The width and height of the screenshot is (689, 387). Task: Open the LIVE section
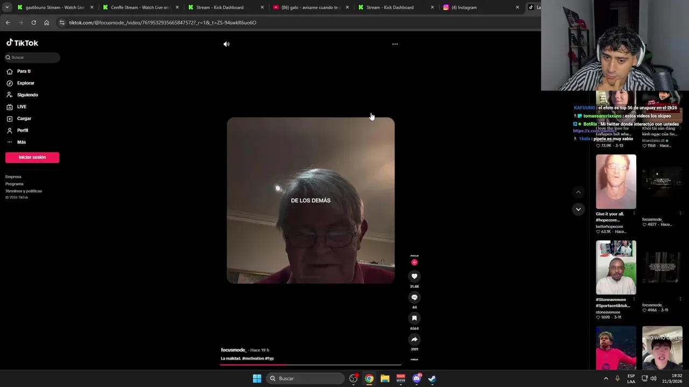point(22,106)
